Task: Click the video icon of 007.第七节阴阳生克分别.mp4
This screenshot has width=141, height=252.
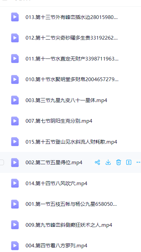Action: click(x=15, y=121)
